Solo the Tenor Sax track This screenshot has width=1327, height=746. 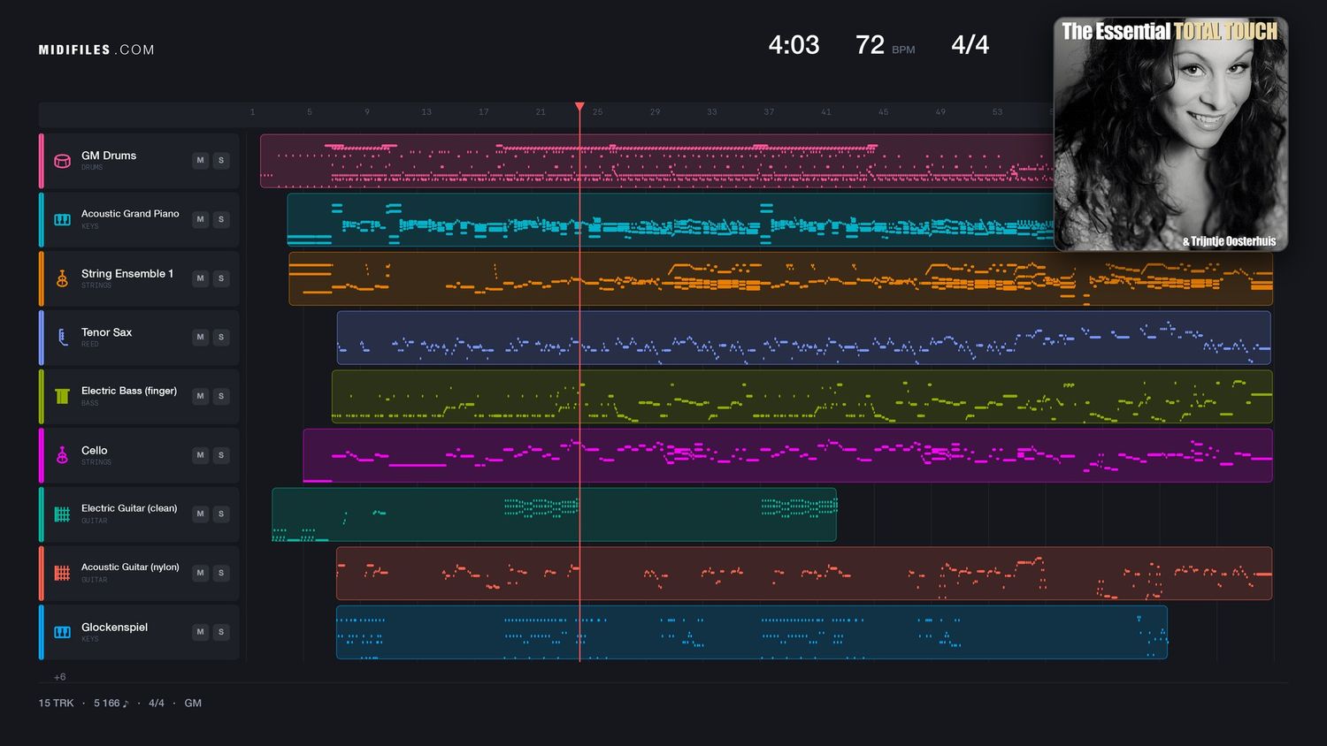221,337
